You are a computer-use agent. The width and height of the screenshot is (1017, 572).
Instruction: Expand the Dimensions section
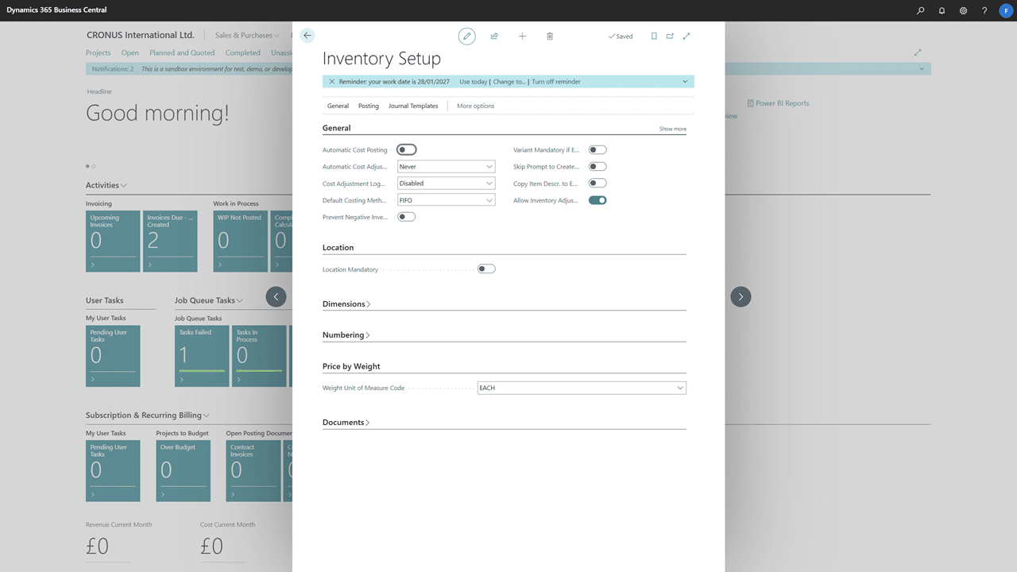point(346,304)
